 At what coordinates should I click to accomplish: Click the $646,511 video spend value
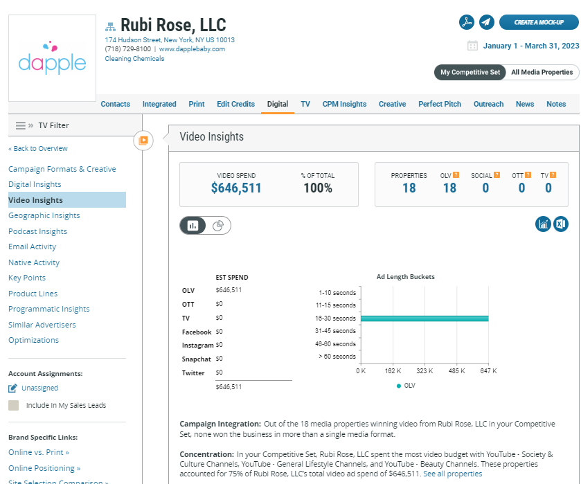[x=236, y=188]
